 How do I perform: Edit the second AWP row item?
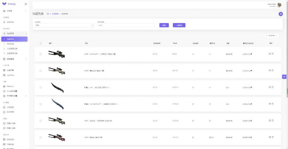270,70
